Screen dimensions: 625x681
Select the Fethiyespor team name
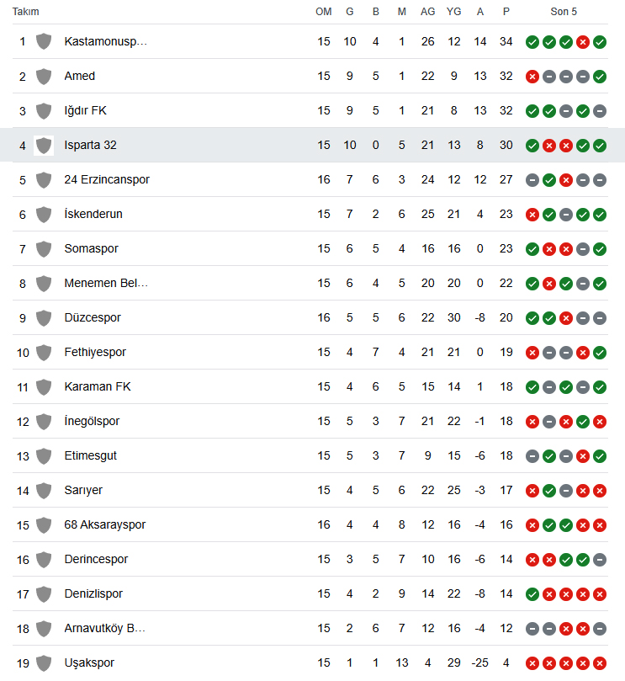point(95,352)
